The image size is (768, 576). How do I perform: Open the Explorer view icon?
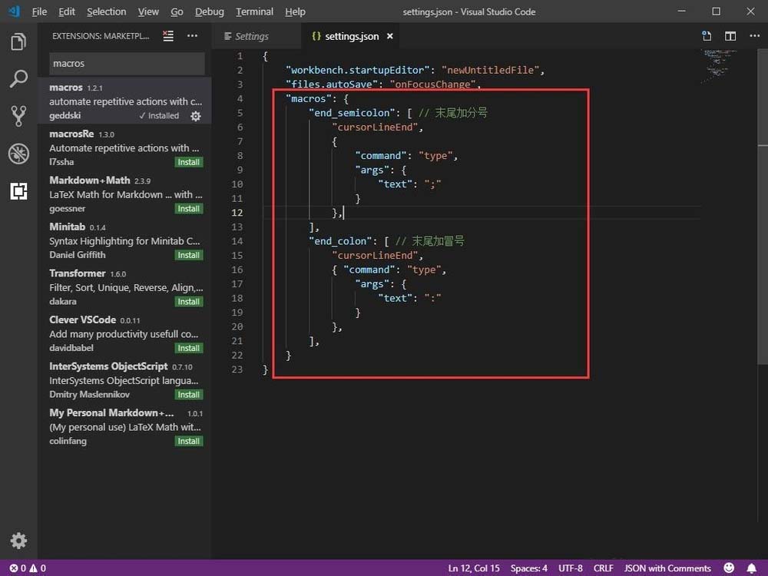18,41
